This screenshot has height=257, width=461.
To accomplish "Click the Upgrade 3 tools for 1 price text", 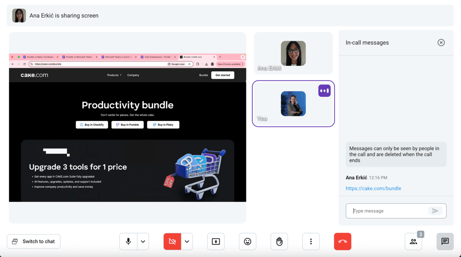I will coord(78,167).
